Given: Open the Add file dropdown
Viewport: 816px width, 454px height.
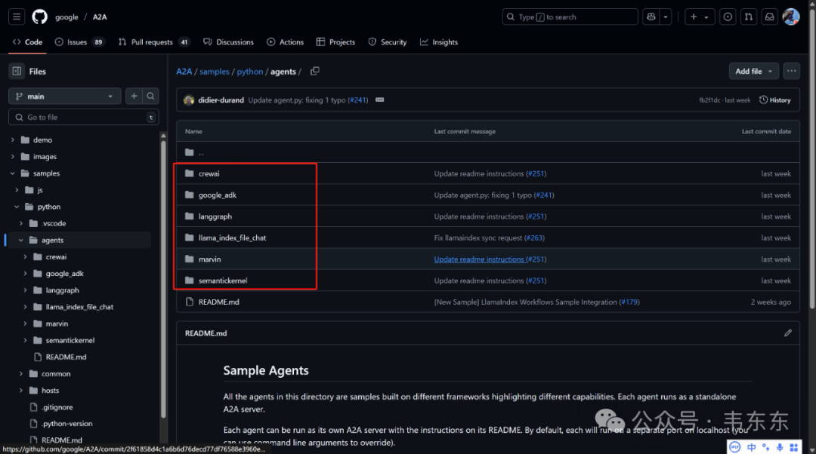Looking at the screenshot, I should tap(753, 71).
